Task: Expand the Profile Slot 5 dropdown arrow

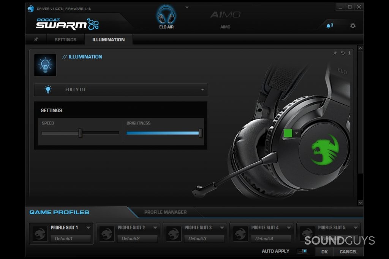Action: click(x=356, y=228)
